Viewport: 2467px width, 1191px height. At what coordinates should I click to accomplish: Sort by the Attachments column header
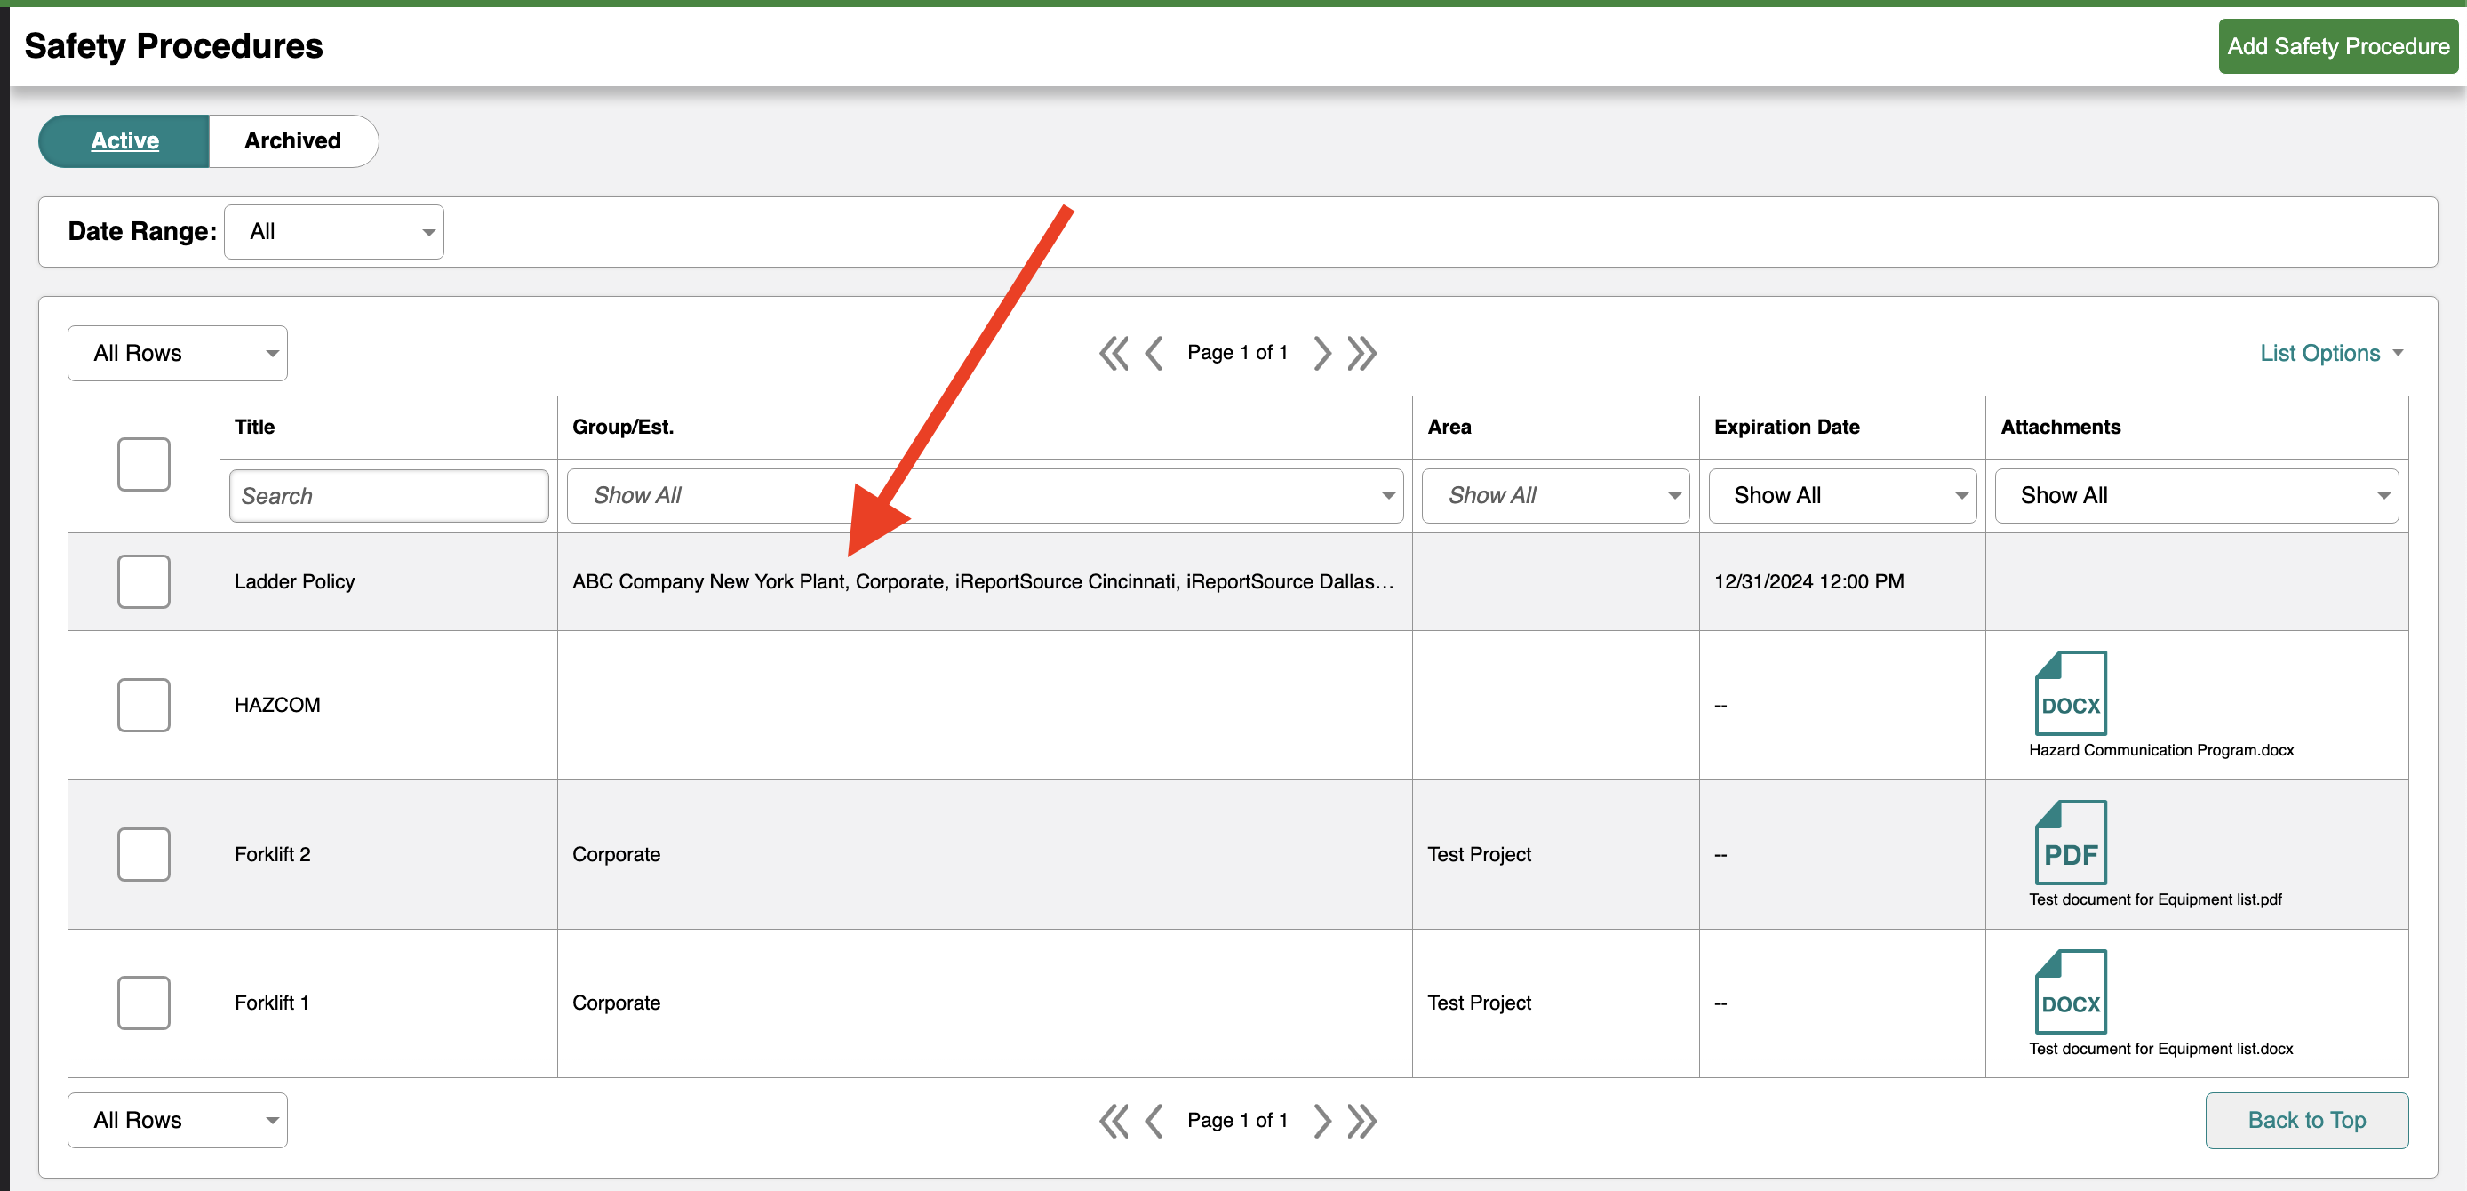pyautogui.click(x=2060, y=428)
